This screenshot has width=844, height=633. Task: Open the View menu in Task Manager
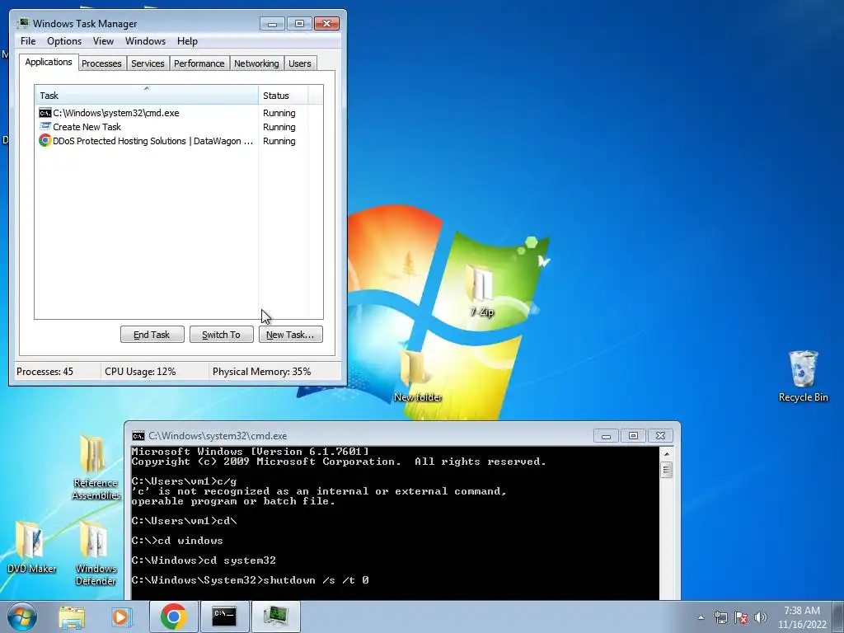[x=103, y=41]
